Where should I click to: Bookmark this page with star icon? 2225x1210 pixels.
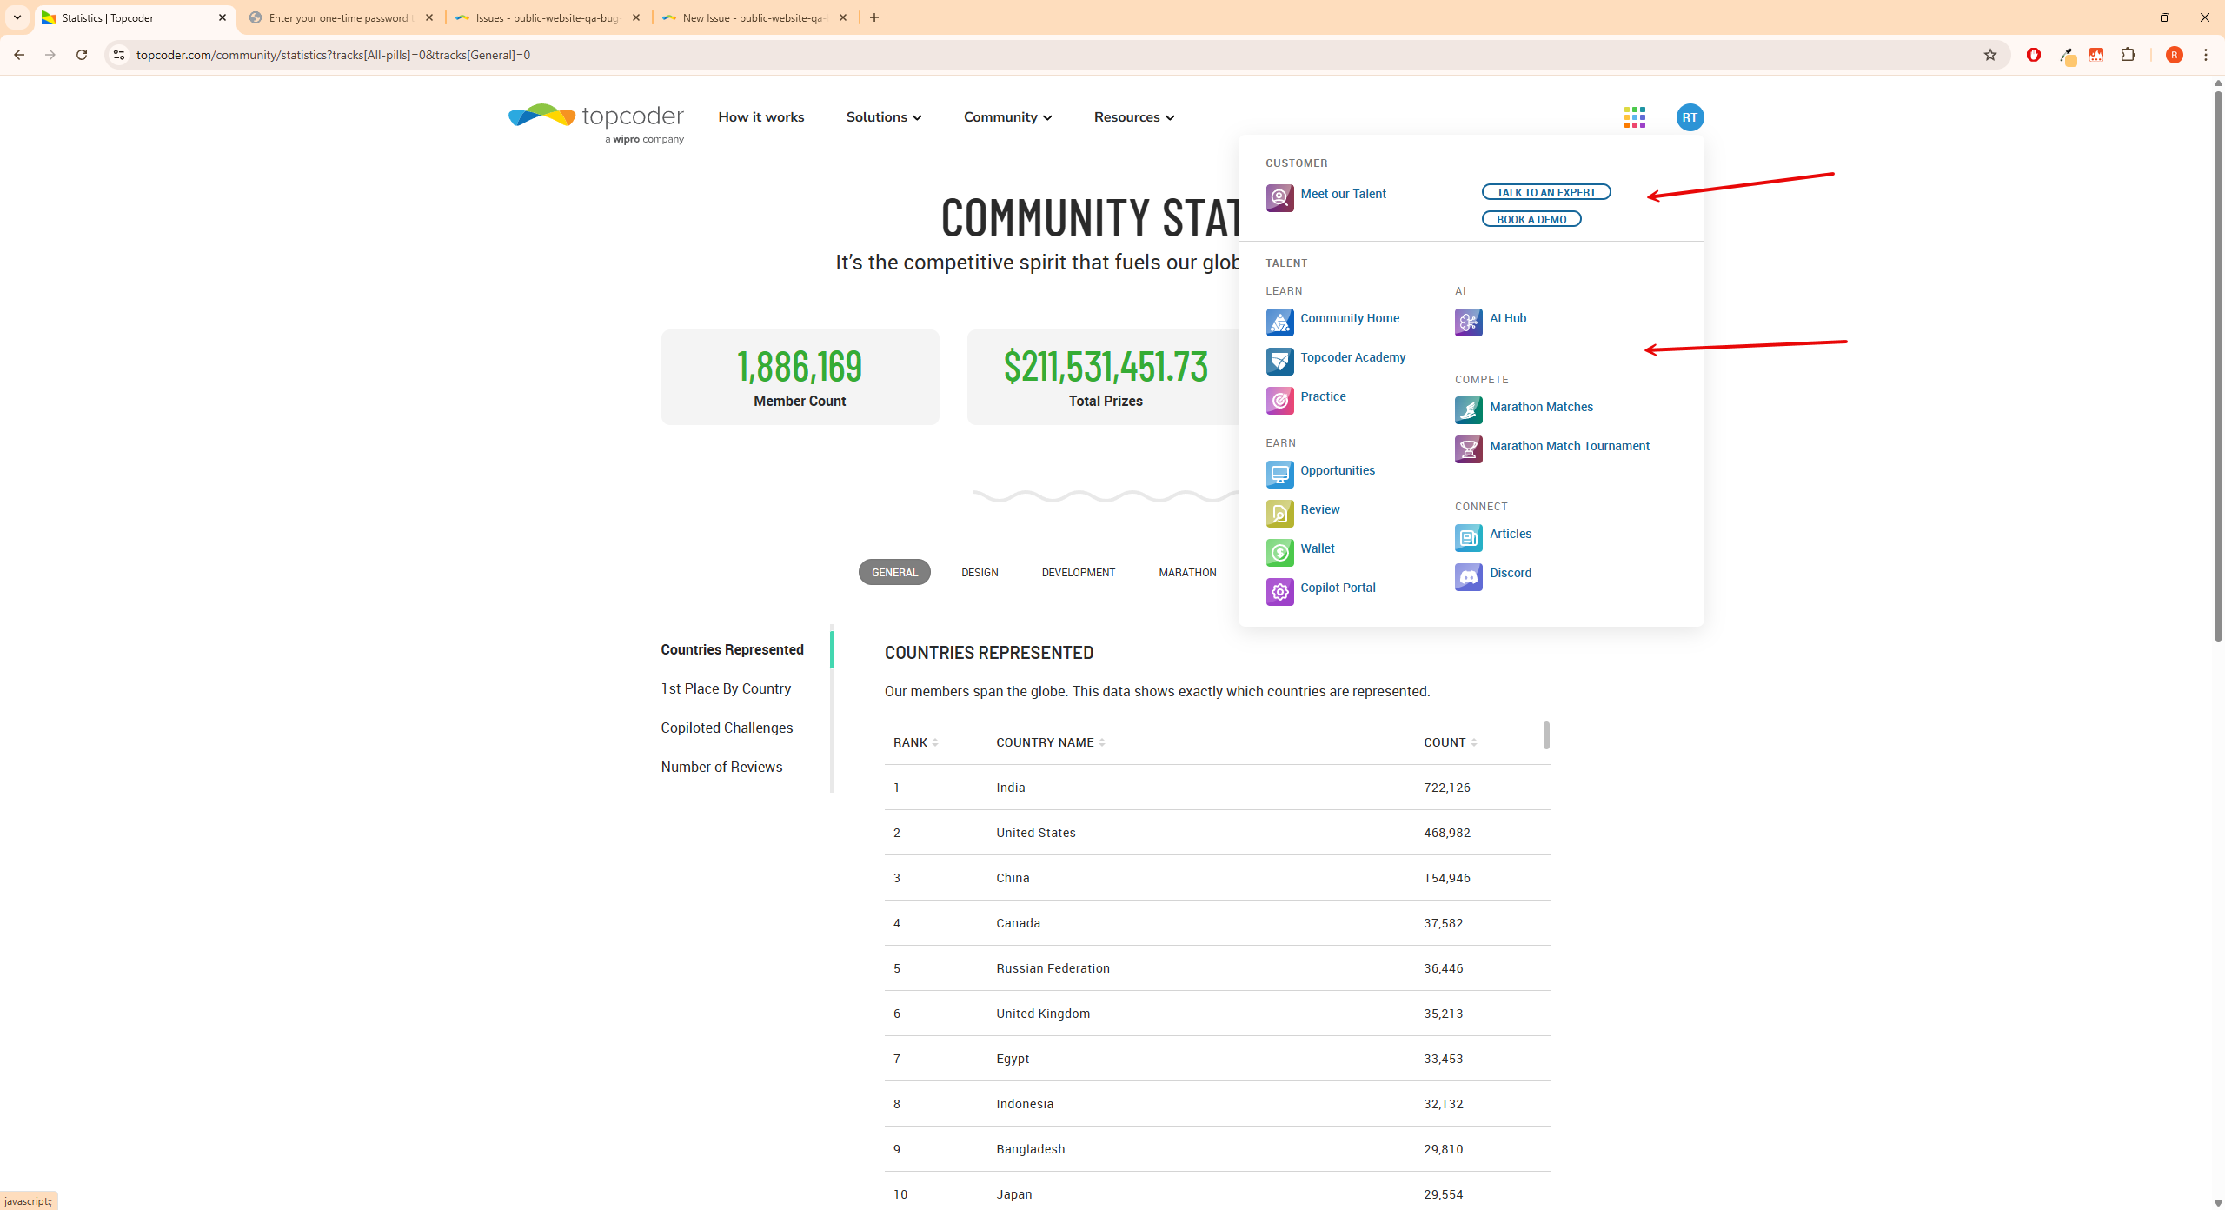[x=1989, y=55]
